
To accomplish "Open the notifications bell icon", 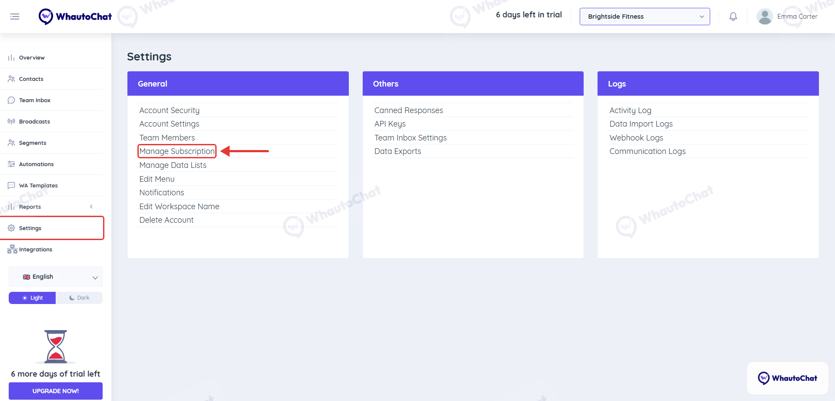I will point(733,17).
